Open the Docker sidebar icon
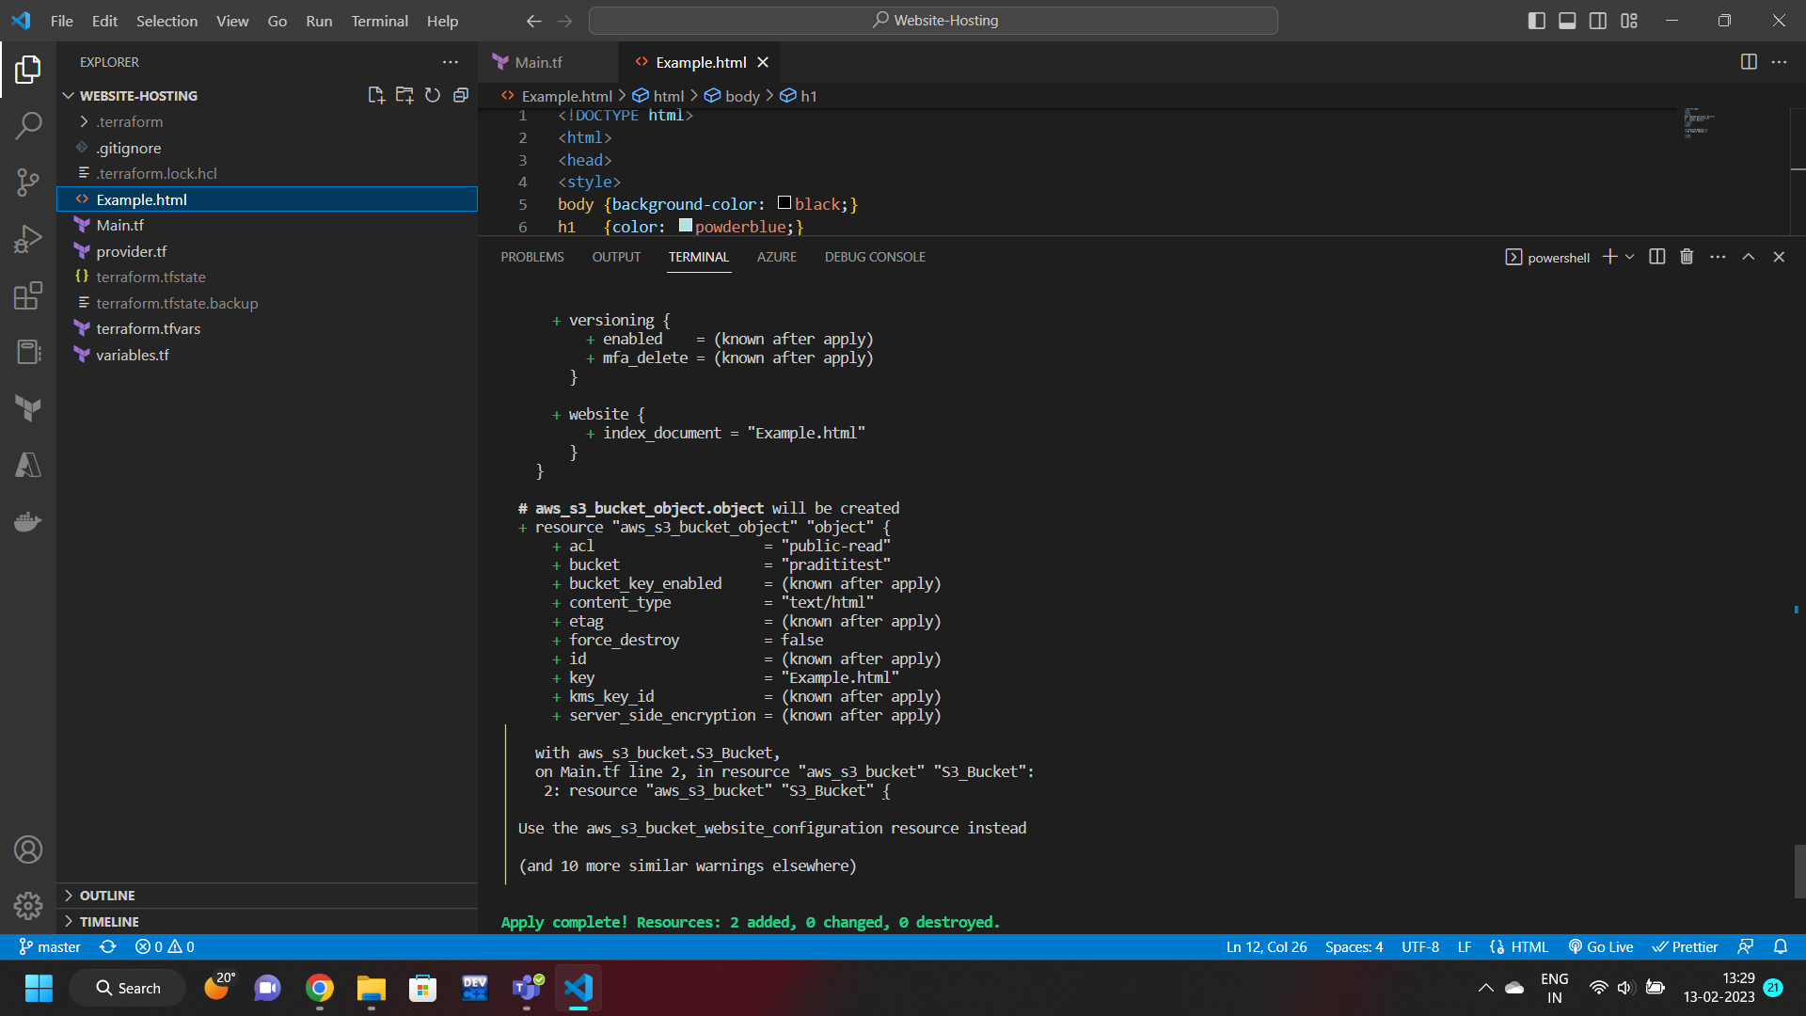The height and width of the screenshot is (1016, 1806). point(28,521)
